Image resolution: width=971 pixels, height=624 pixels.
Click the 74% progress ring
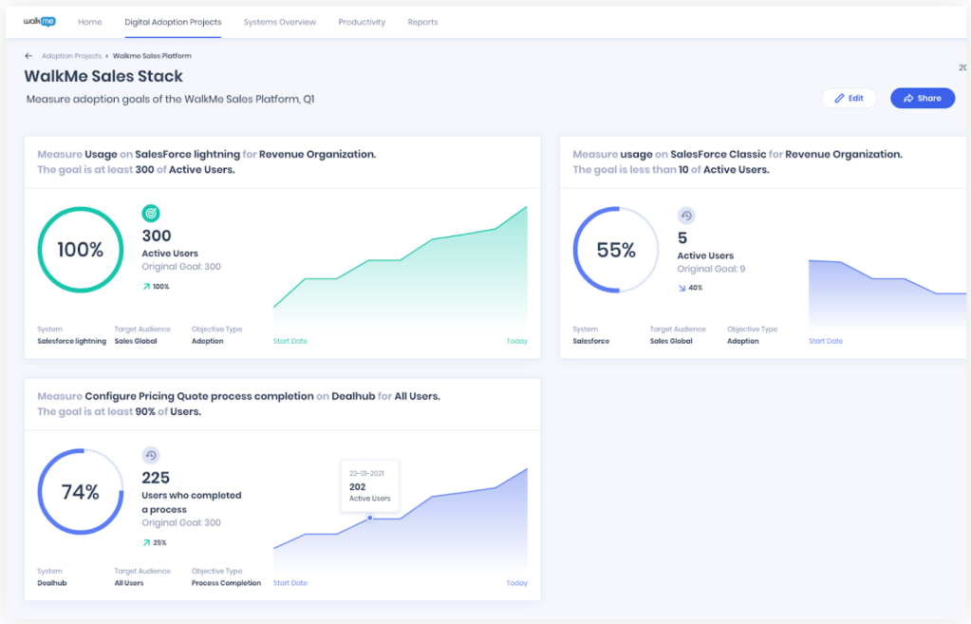(x=80, y=492)
